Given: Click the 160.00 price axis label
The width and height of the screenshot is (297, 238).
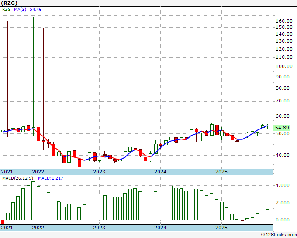Looking at the screenshot, I should pos(284,21).
